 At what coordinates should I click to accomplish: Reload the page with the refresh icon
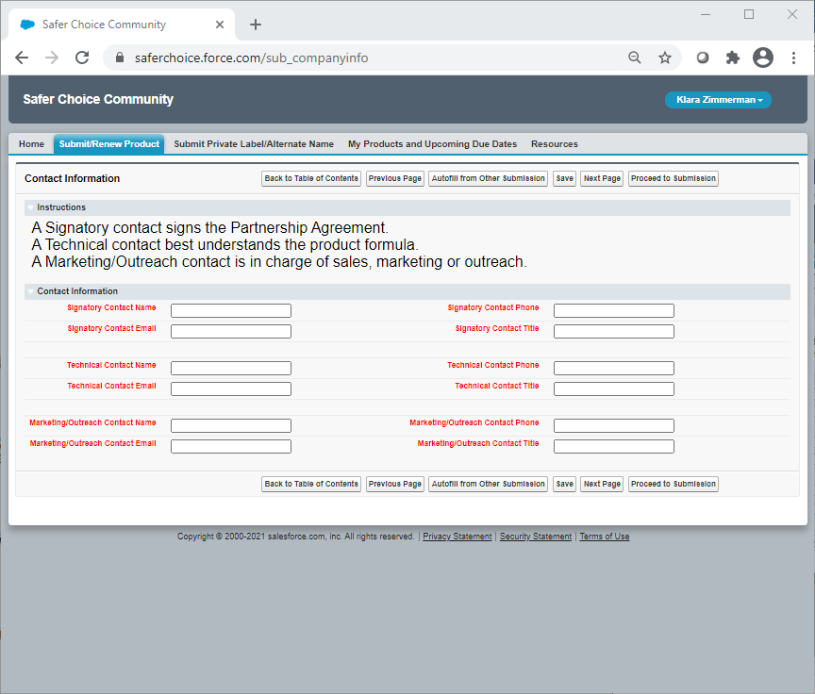click(82, 58)
